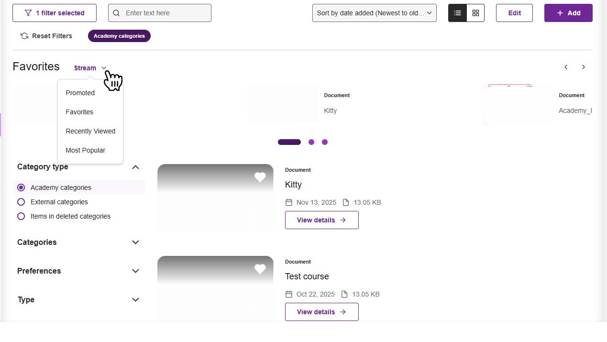The image size is (607, 342).
Task: Switch to grid view layout
Action: click(x=475, y=13)
